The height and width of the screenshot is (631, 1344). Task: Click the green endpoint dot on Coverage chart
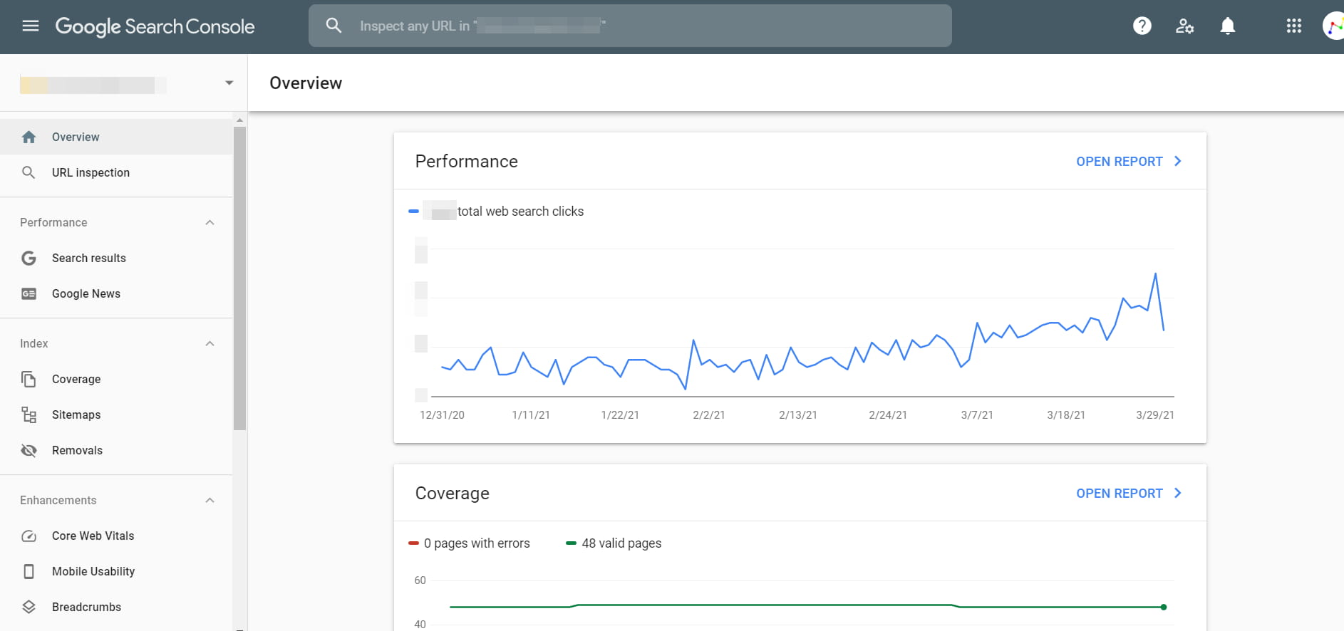pos(1164,607)
